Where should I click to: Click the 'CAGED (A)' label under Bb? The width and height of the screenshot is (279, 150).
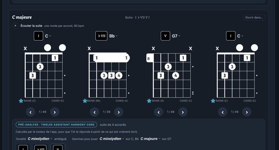coord(122,101)
